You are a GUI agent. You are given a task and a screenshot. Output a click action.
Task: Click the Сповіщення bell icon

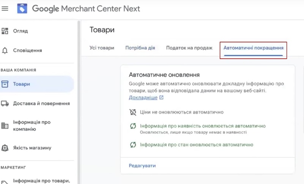pyautogui.click(x=5, y=50)
